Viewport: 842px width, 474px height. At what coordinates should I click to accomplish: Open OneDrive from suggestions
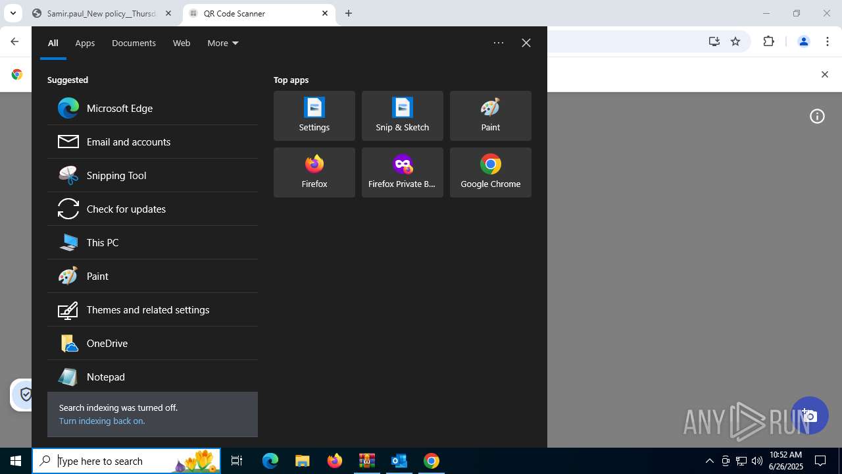tap(153, 343)
